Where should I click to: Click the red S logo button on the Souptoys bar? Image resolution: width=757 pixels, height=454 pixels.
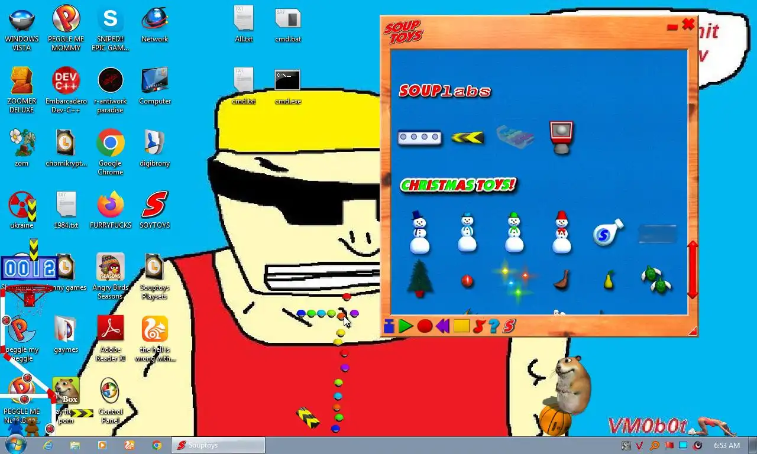click(x=509, y=326)
